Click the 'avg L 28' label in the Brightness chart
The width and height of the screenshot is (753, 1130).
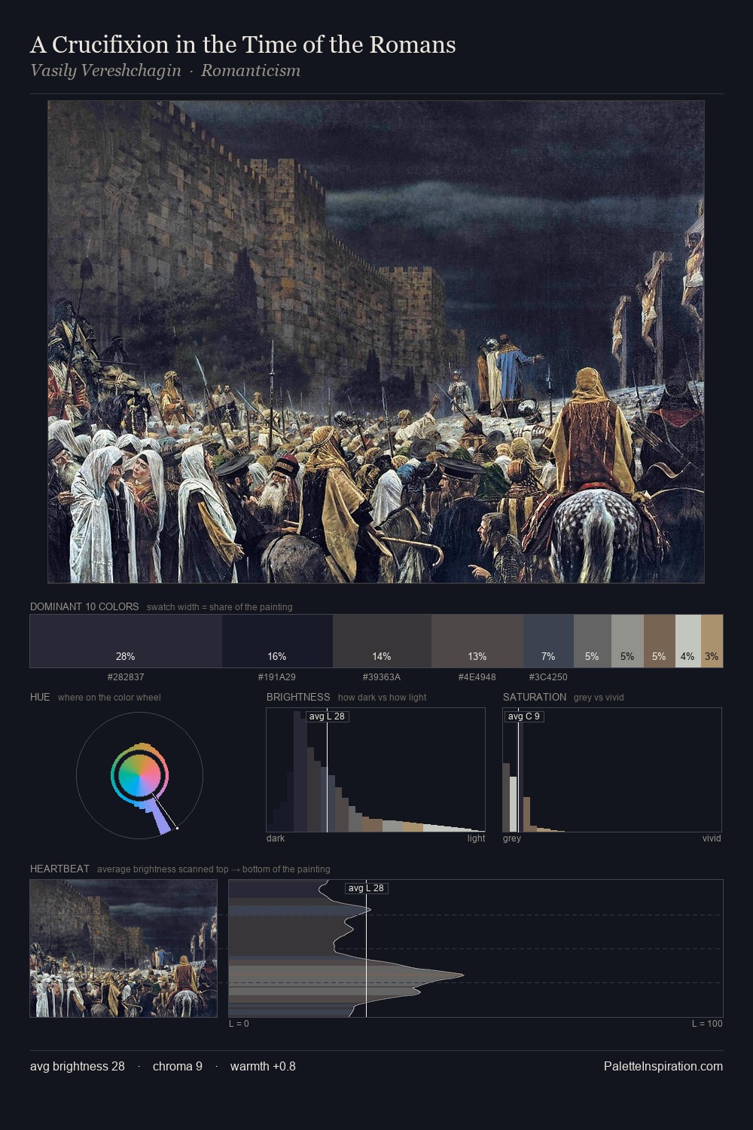(327, 716)
